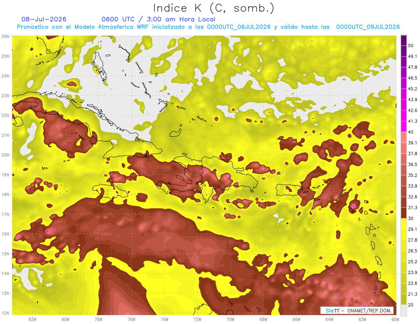Click the "39.1" color scale value
The width and height of the screenshot is (420, 324).
coord(412,143)
